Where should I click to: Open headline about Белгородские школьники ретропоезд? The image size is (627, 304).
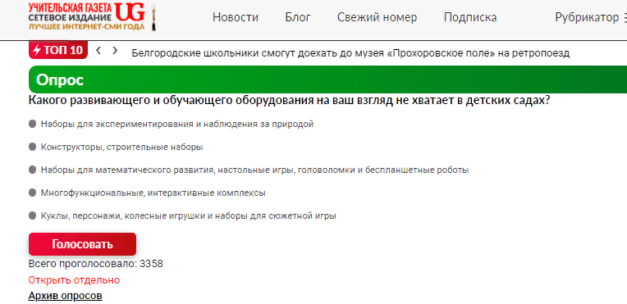point(350,53)
